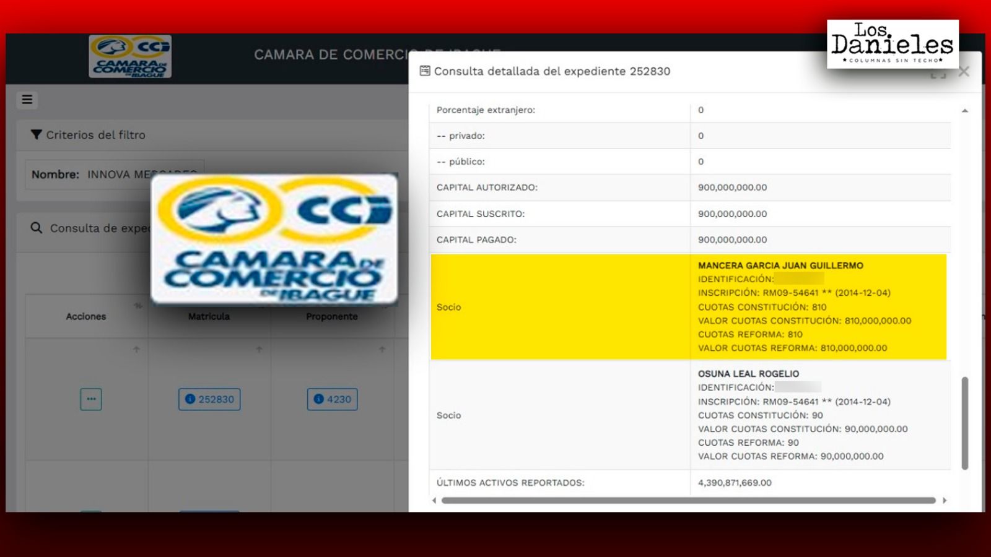Viewport: 991px width, 557px height.
Task: Open proponente 4230 details button
Action: pyautogui.click(x=332, y=399)
